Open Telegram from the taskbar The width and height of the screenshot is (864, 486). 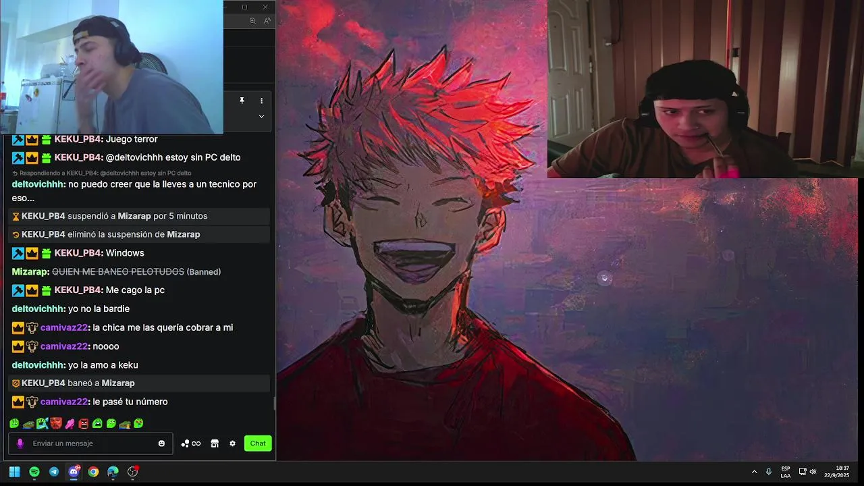(x=54, y=472)
